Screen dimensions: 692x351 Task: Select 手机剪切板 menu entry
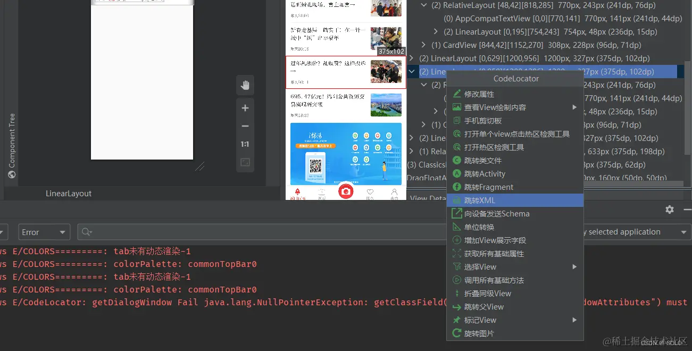515,121
